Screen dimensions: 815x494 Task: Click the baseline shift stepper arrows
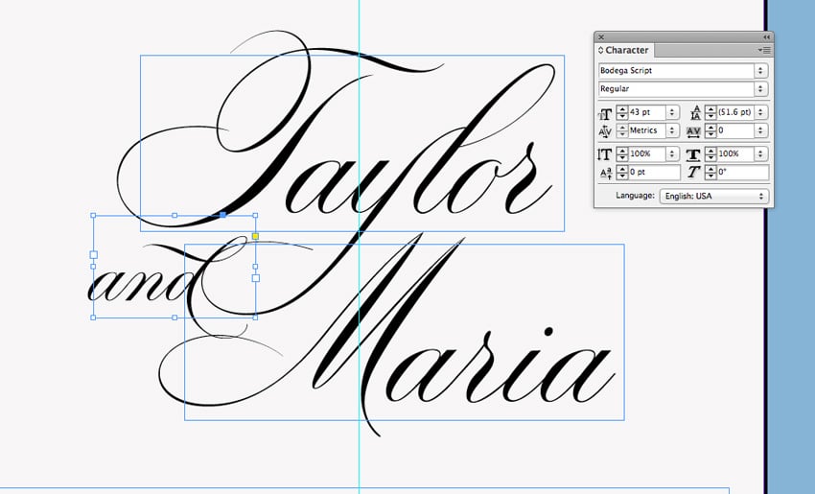(x=622, y=173)
